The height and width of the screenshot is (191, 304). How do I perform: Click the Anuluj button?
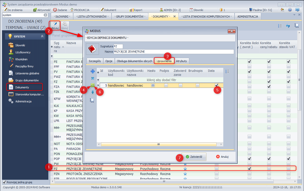pos(222,157)
